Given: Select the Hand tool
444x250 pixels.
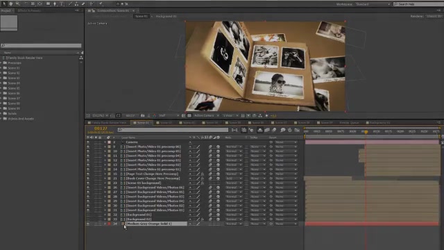Looking at the screenshot, I should (11, 3).
